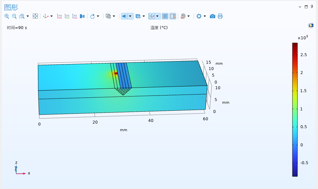Click the mm unit label below the x-axis

pyautogui.click(x=123, y=130)
